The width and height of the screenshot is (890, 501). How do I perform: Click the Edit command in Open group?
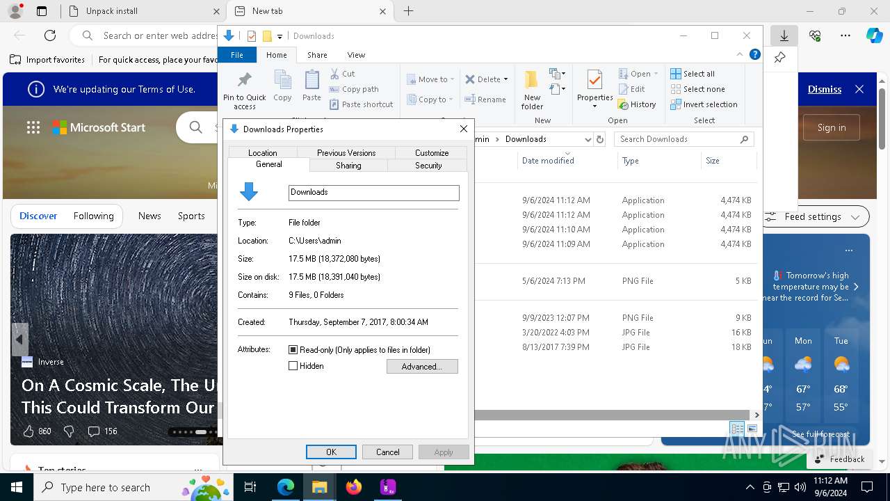point(632,89)
